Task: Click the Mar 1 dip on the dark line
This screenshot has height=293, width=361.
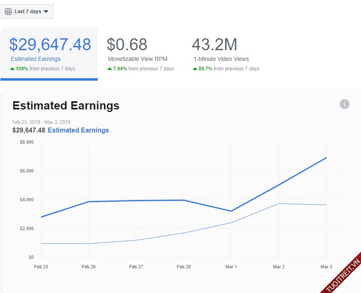Action: click(x=231, y=211)
